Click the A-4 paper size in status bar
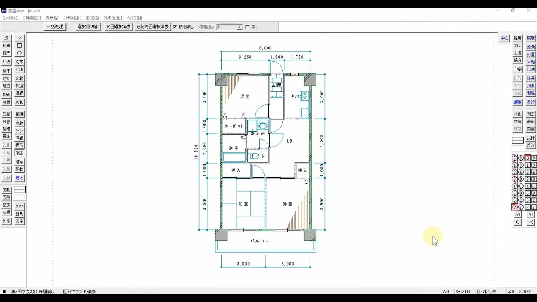The image size is (537, 302). [x=446, y=292]
